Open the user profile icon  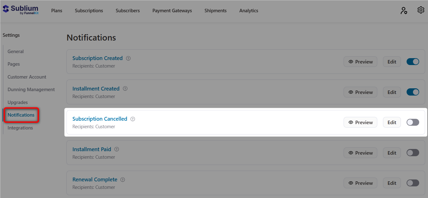coord(404,10)
